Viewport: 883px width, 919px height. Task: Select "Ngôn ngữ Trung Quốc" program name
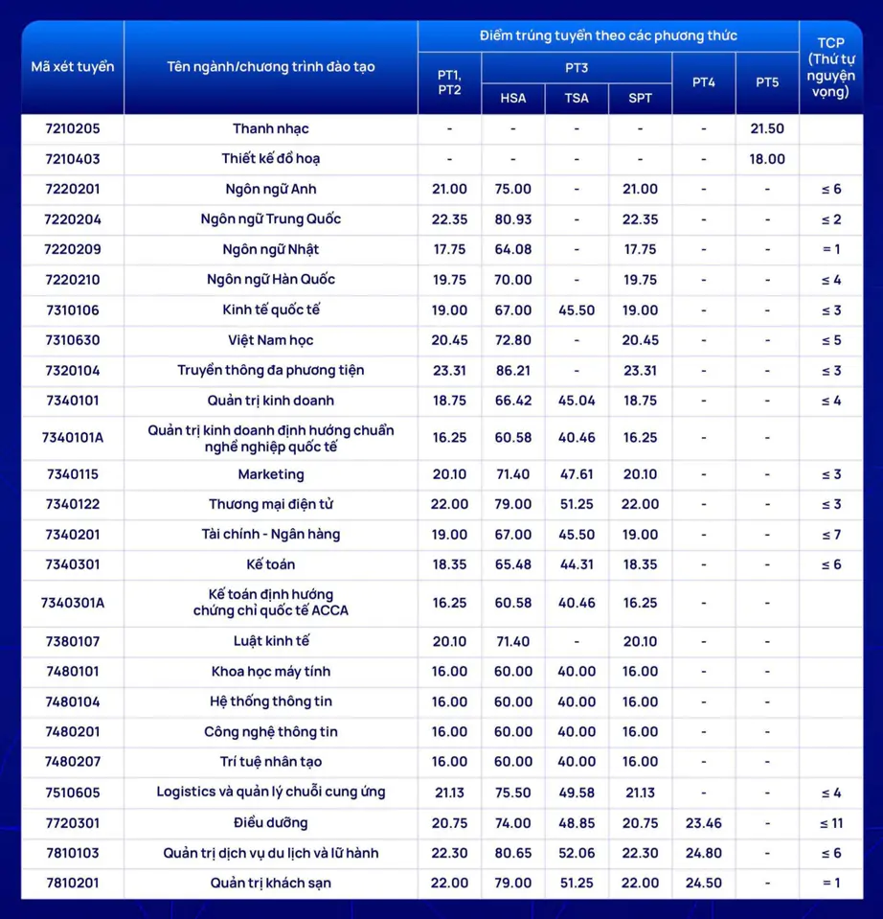click(x=270, y=219)
